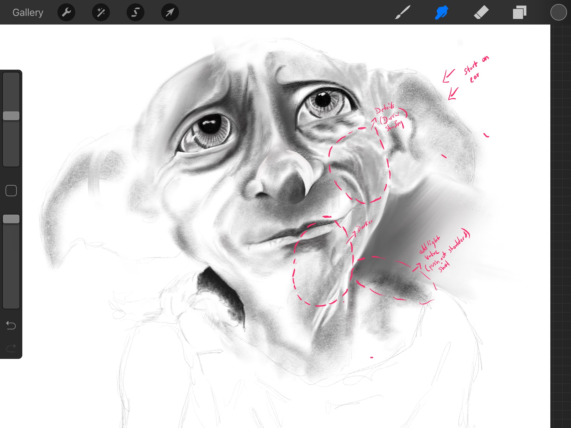The width and height of the screenshot is (571, 428).
Task: Select the Smudge tool
Action: [442, 13]
